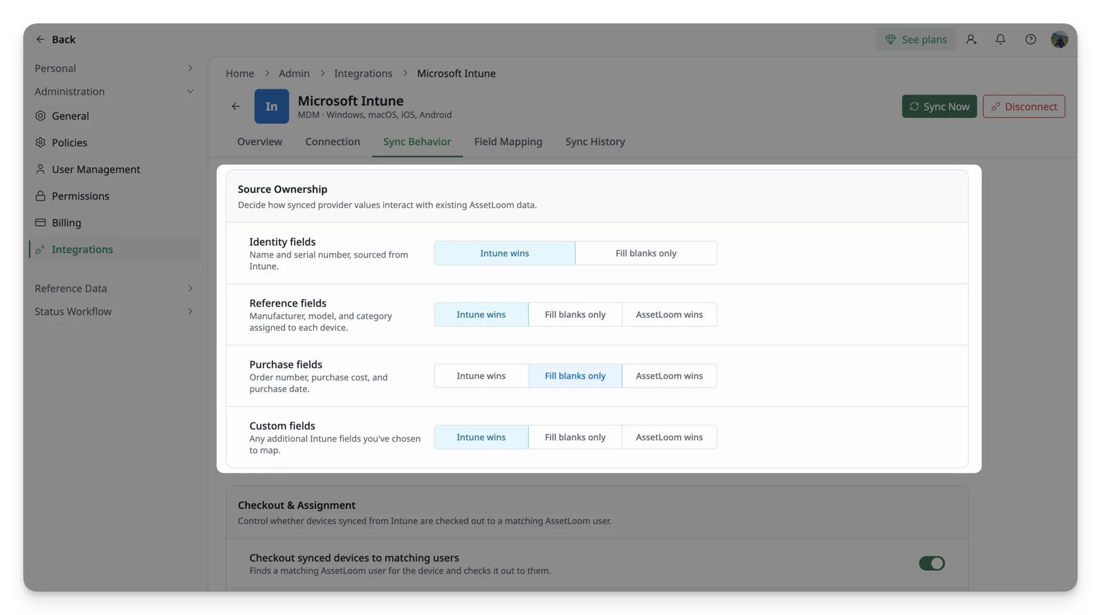
Task: Open notifications bell icon
Action: tap(1000, 40)
